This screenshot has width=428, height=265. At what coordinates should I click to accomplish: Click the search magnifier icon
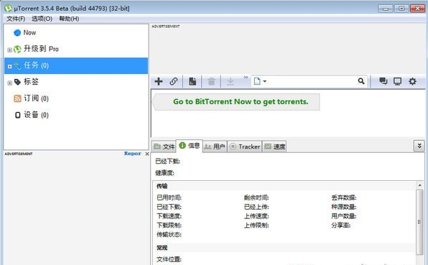361,81
